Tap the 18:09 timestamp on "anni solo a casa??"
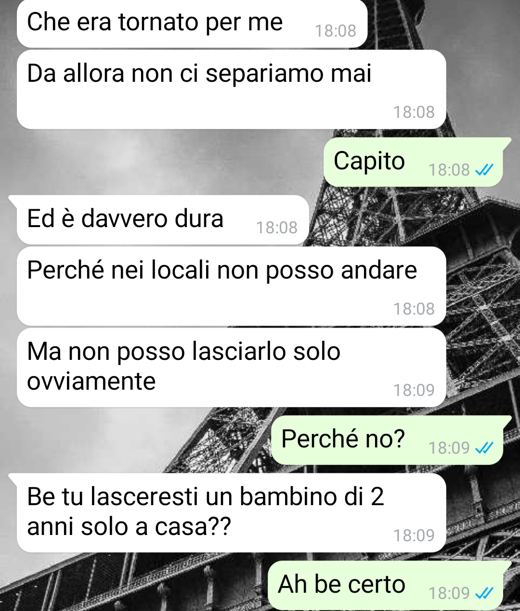This screenshot has height=611, width=520. coord(414,535)
